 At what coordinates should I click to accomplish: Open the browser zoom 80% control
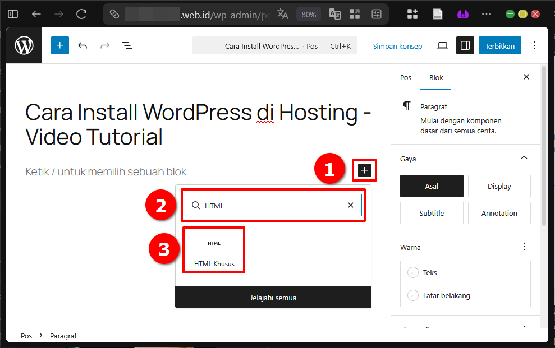[x=308, y=15]
